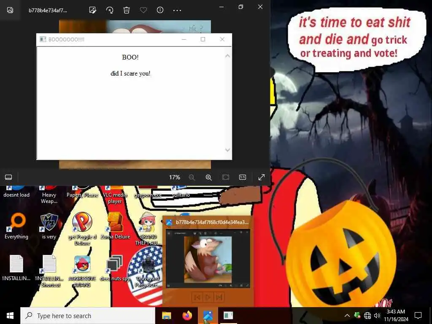Add image to favorites with heart icon

pos(143,11)
